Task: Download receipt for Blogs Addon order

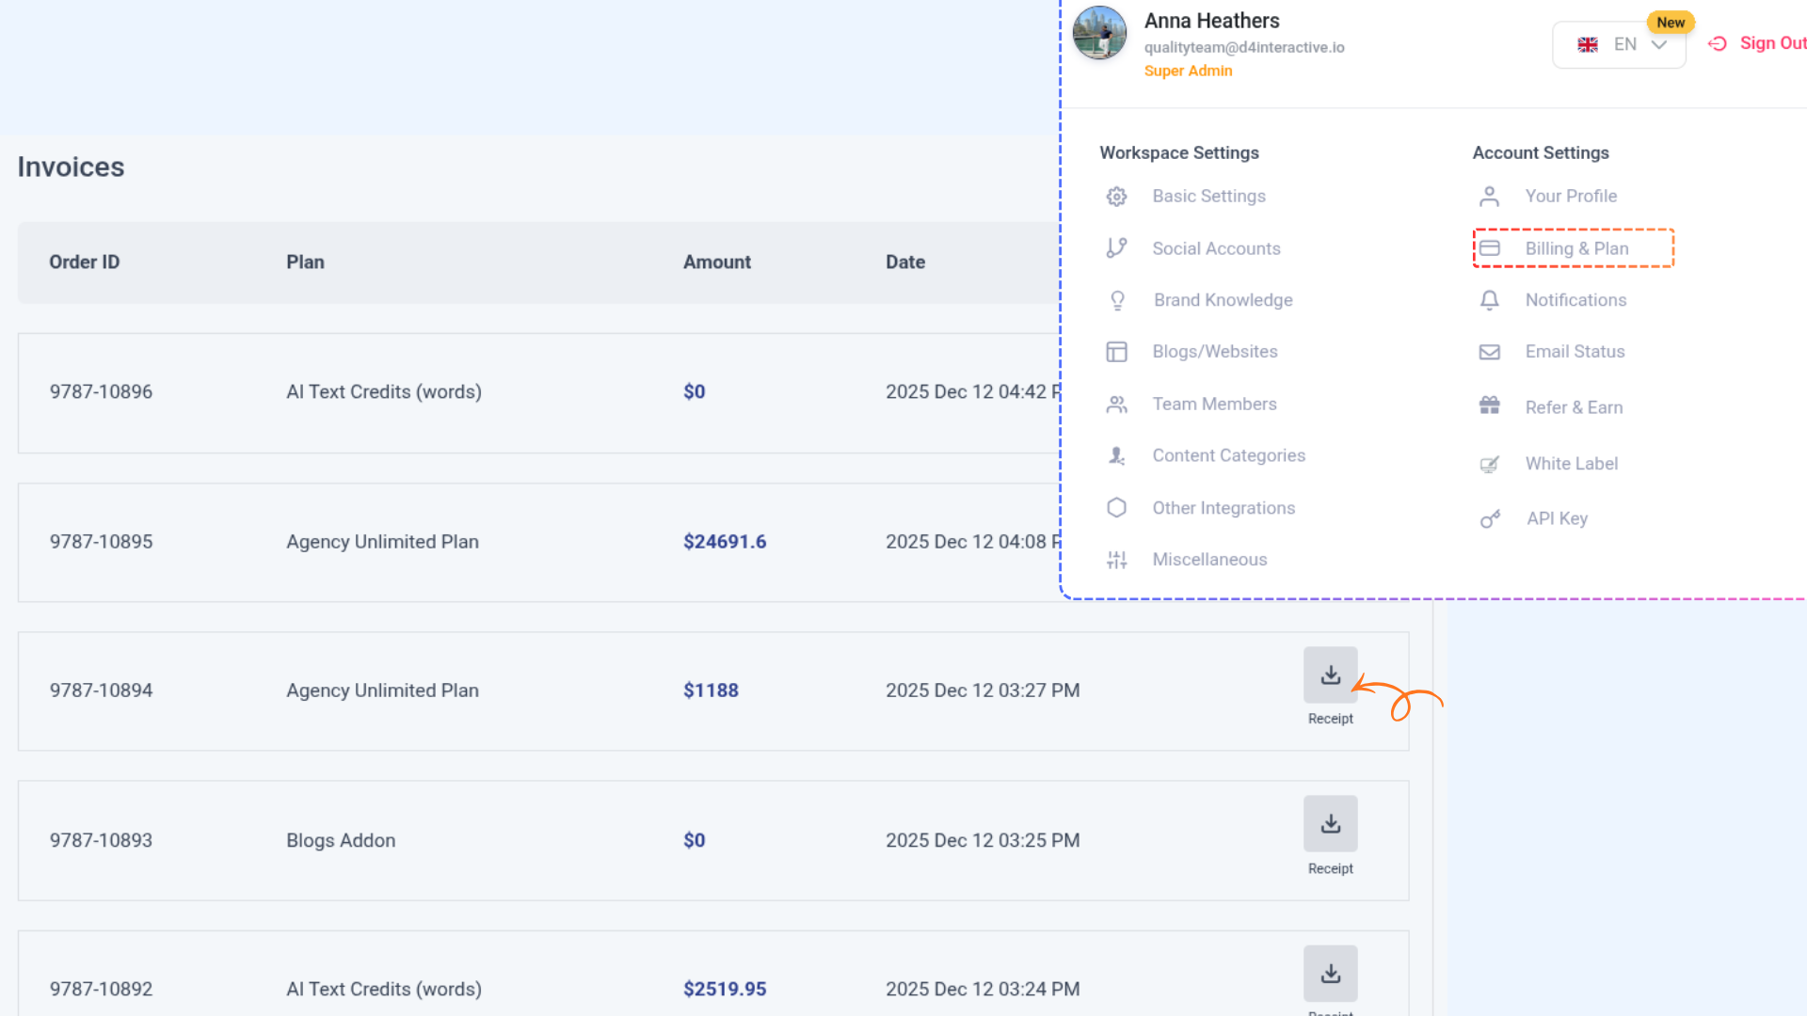Action: click(1330, 824)
